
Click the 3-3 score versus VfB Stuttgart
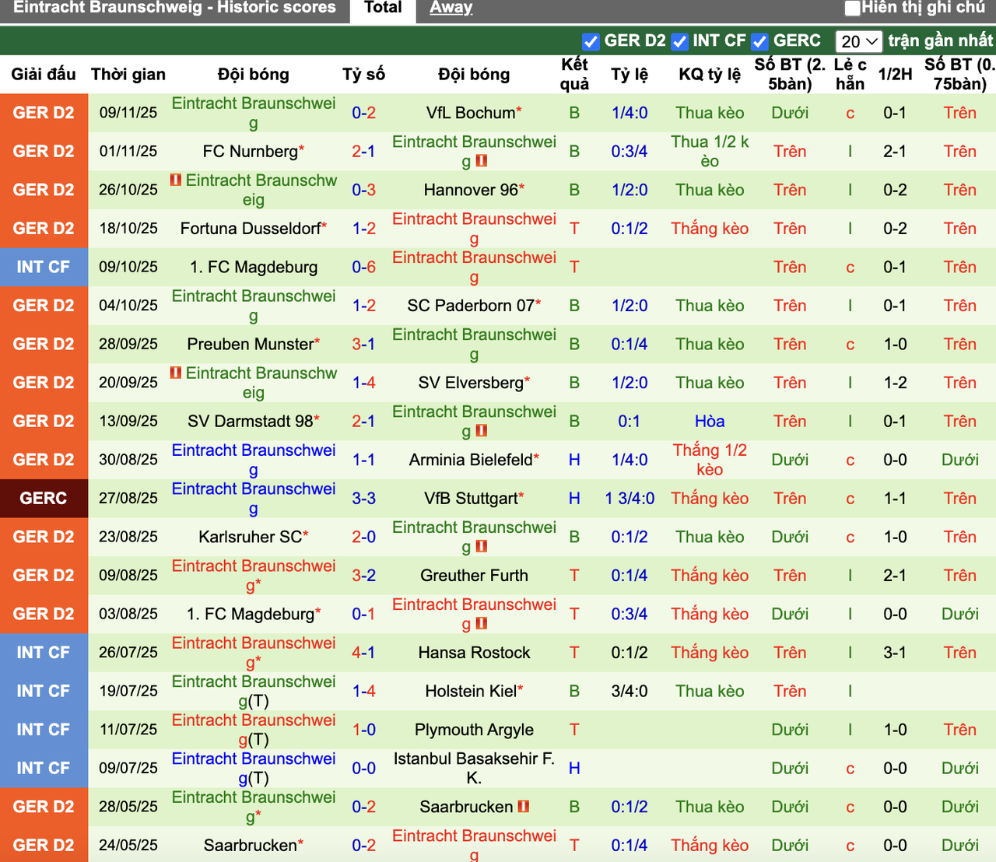click(363, 499)
